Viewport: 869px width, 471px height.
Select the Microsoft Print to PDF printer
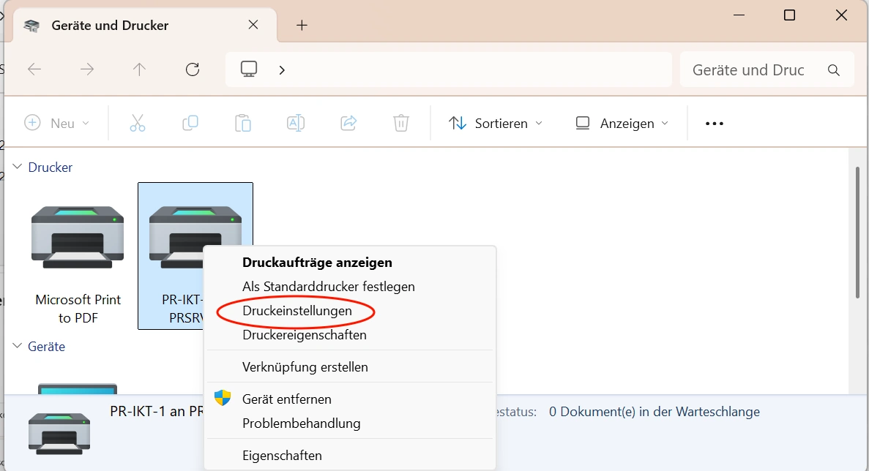pyautogui.click(x=78, y=256)
